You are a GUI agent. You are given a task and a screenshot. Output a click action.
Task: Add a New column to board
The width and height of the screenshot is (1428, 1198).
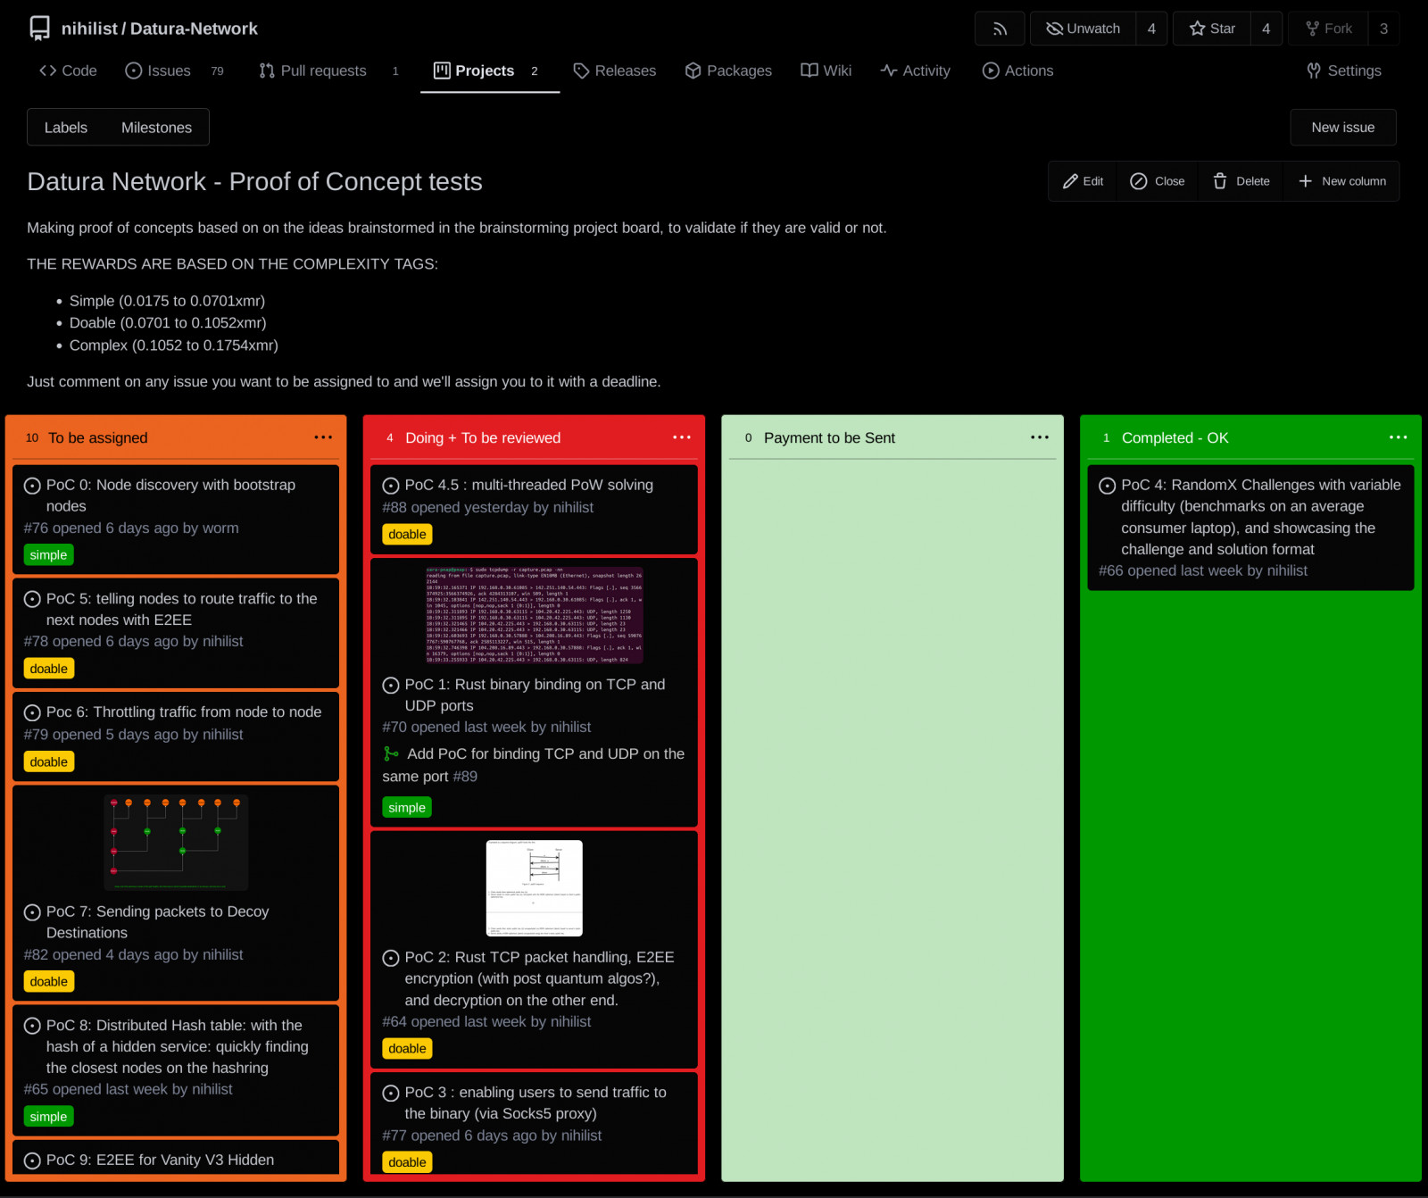coord(1341,181)
